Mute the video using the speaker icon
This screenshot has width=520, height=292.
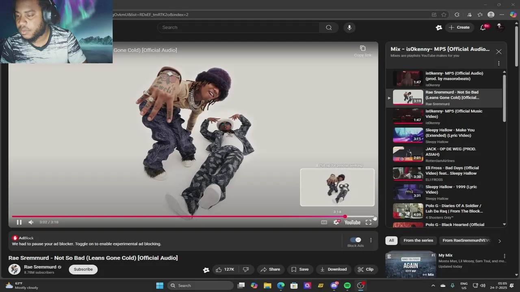tap(31, 222)
